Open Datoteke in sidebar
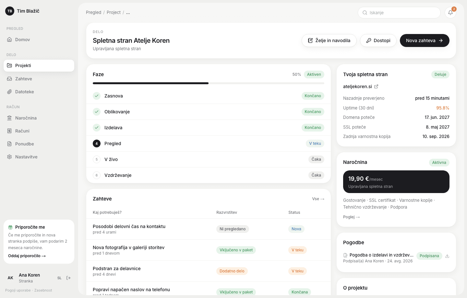The image size is (467, 298). (39, 92)
